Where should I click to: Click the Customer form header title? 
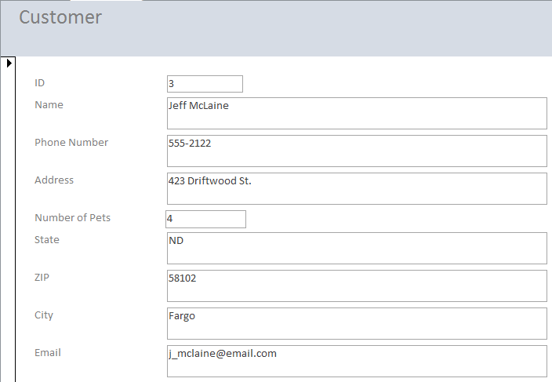point(60,17)
